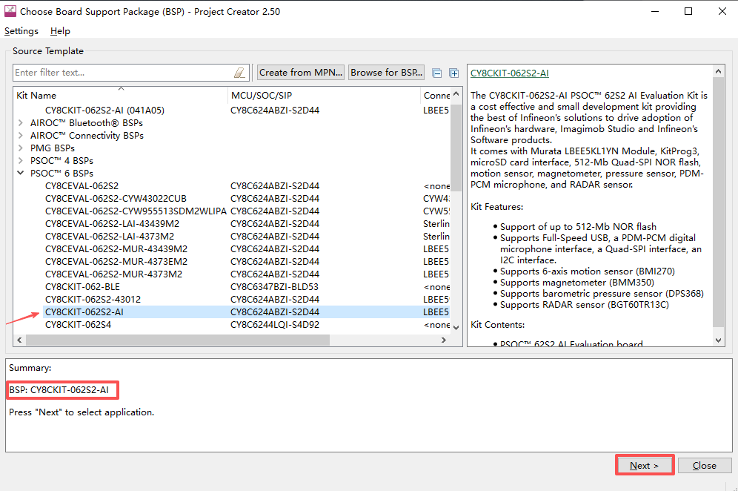
Task: Select CY8CEVAL-062S2-CYW955513SDM2WLIPA kit
Action: click(136, 211)
